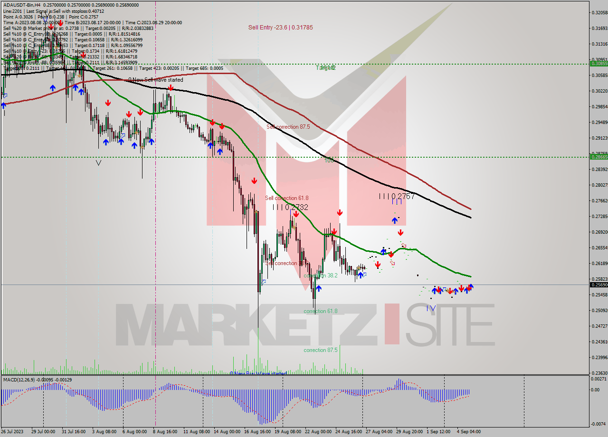This screenshot has height=437, width=608.
Task: Click the '6 Aug 00:00' date label
Action: click(x=134, y=432)
